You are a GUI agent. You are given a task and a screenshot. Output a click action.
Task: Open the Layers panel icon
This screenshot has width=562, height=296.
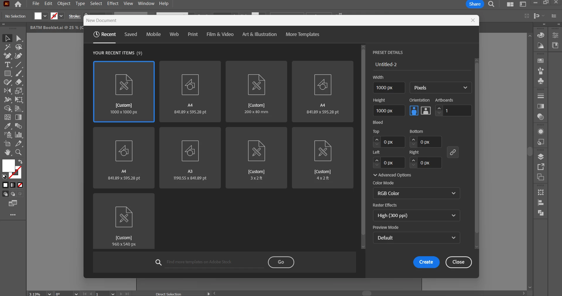coord(541,156)
